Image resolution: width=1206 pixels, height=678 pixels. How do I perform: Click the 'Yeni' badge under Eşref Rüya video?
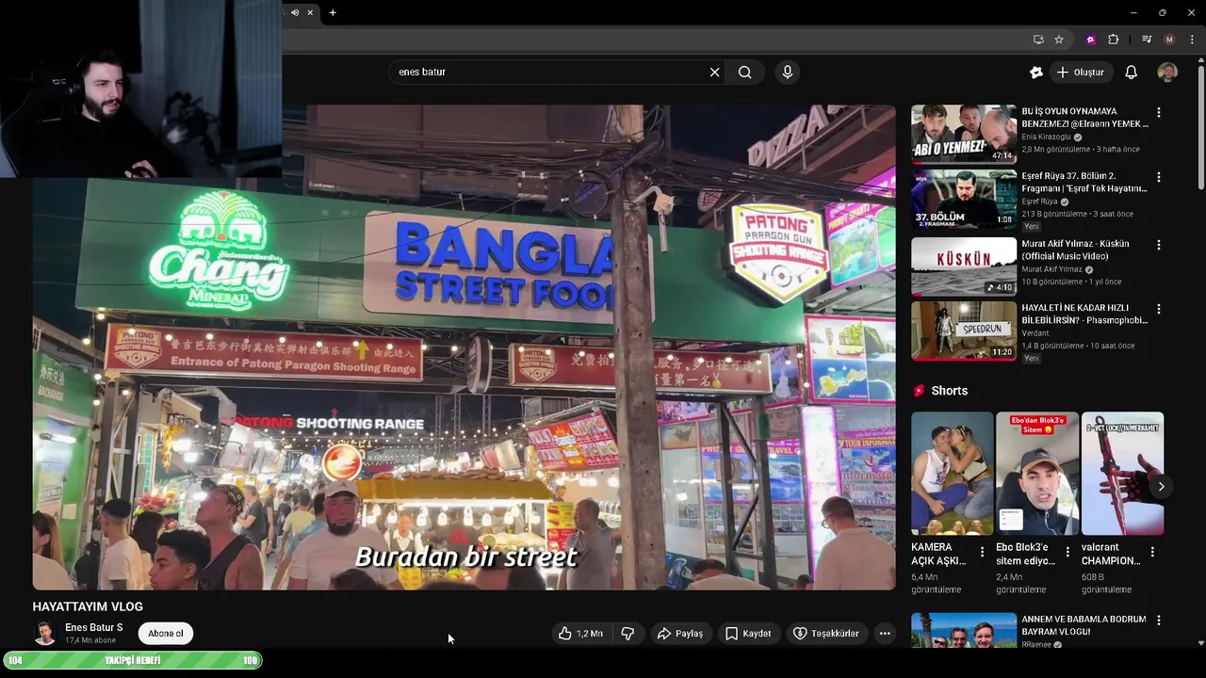(1031, 227)
